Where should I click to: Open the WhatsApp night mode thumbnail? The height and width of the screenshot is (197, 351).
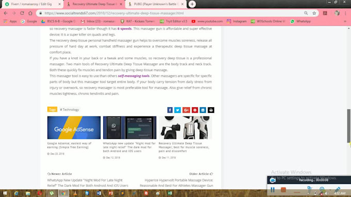pyautogui.click(x=130, y=128)
